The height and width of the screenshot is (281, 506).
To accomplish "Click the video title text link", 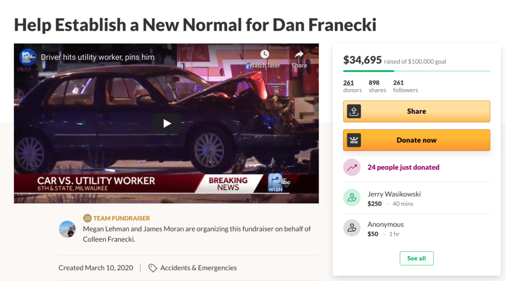I will click(97, 57).
